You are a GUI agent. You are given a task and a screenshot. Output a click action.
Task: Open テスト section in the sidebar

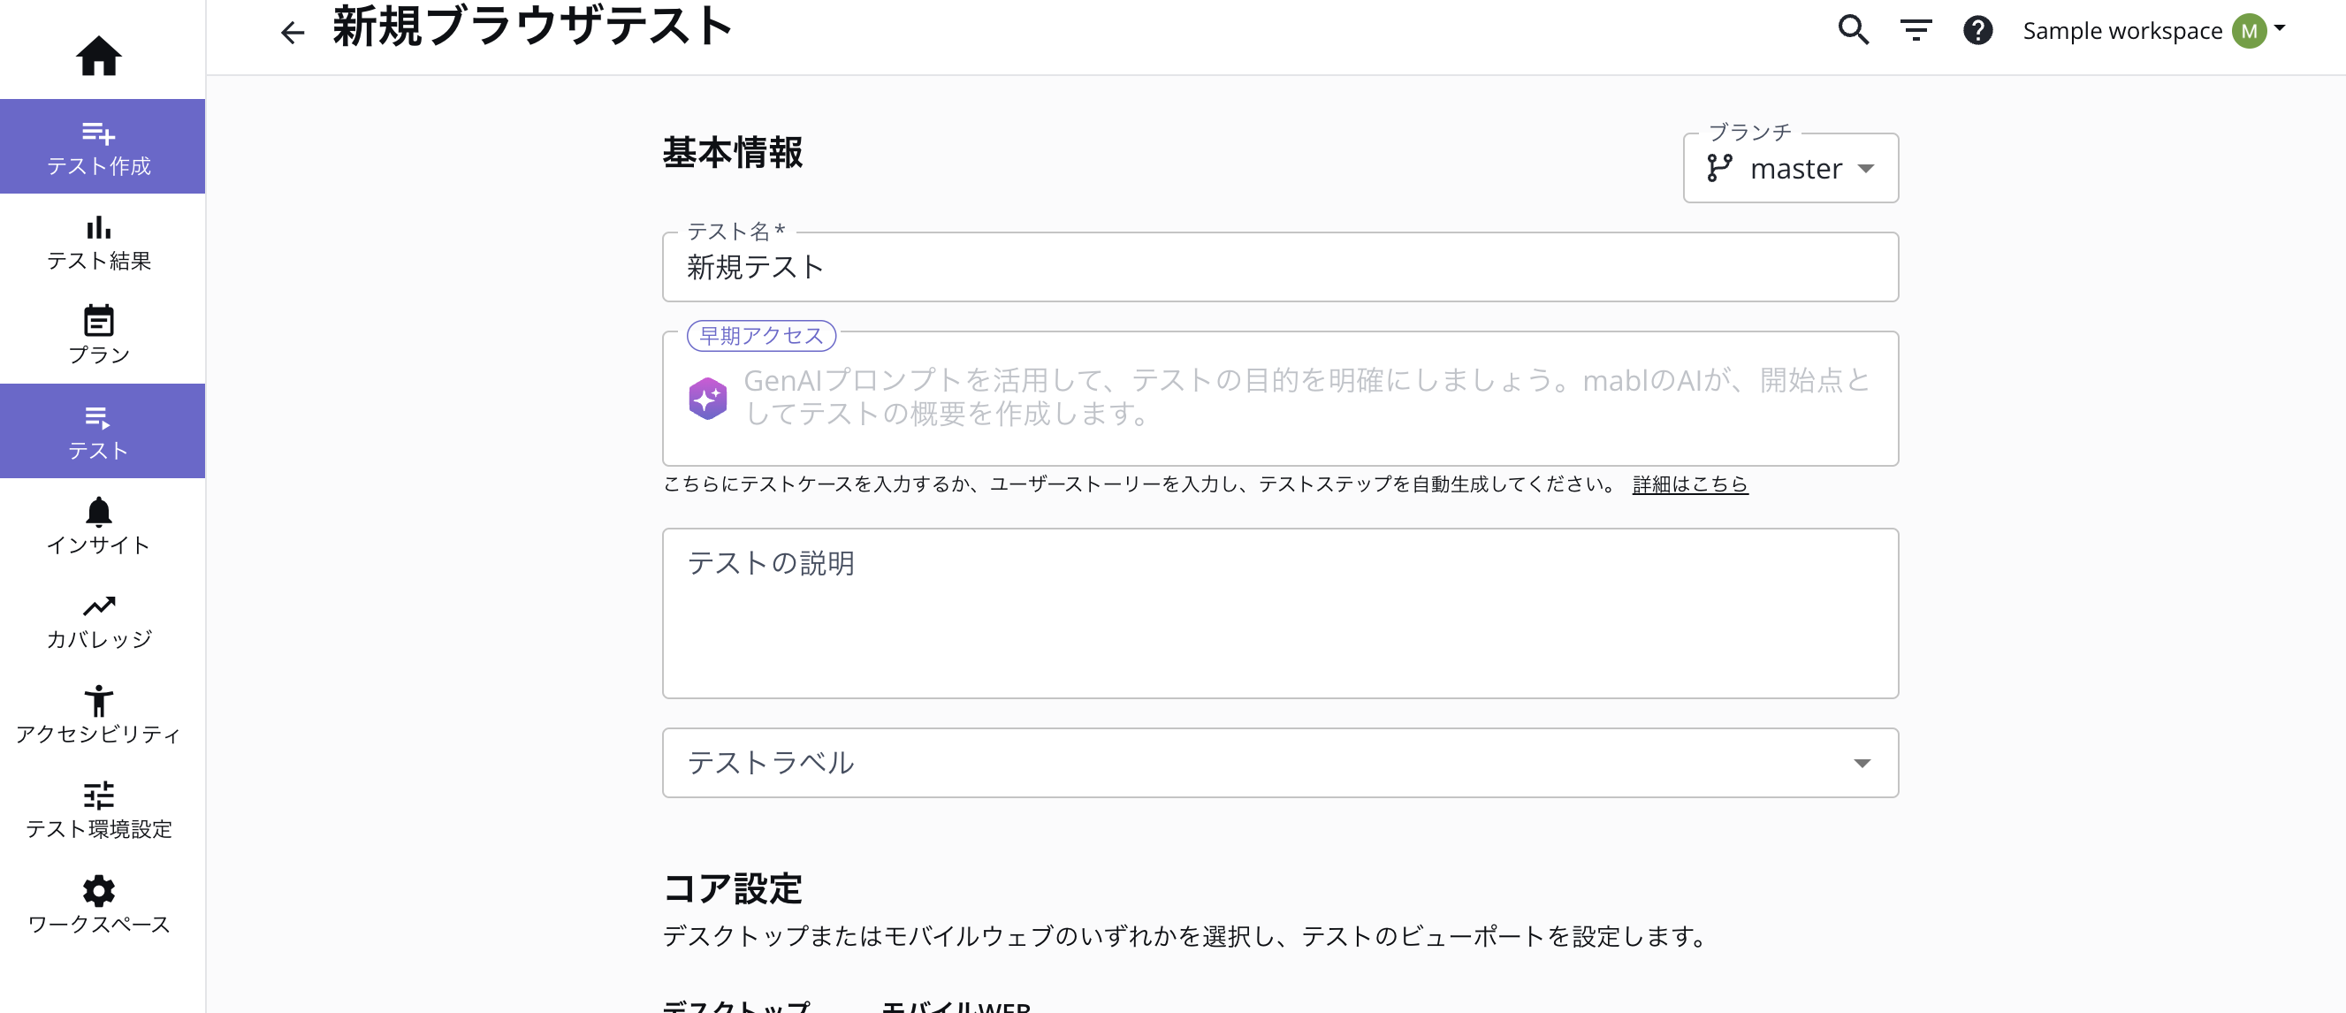coord(102,430)
